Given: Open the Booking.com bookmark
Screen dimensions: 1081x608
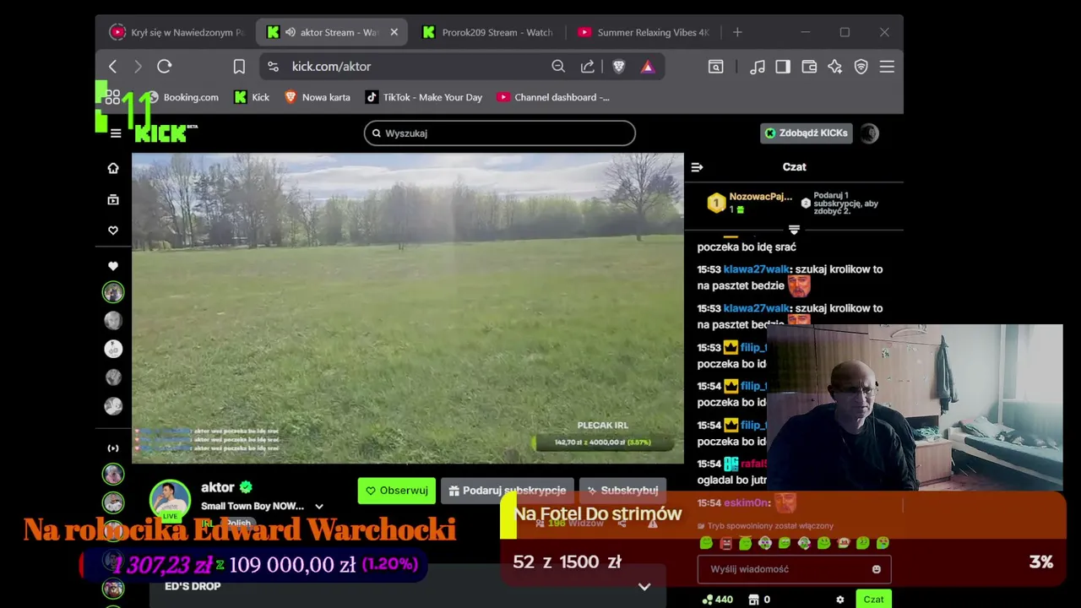Looking at the screenshot, I should click(182, 97).
